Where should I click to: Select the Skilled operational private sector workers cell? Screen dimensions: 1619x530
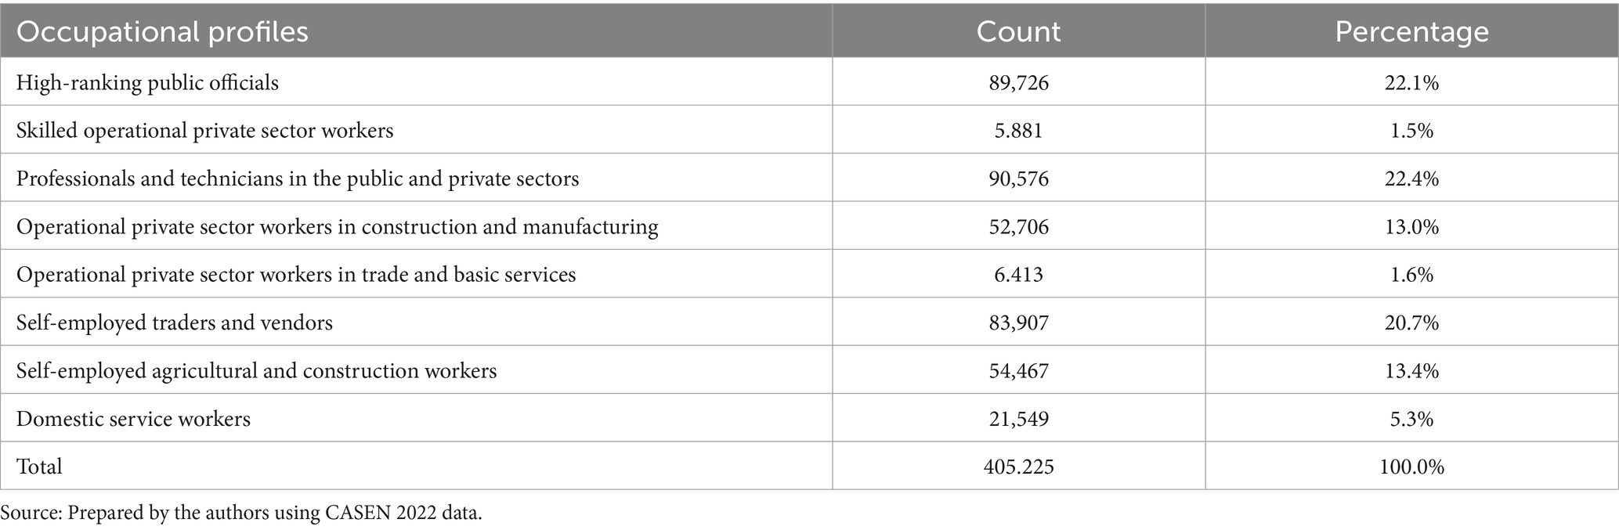[x=204, y=131]
